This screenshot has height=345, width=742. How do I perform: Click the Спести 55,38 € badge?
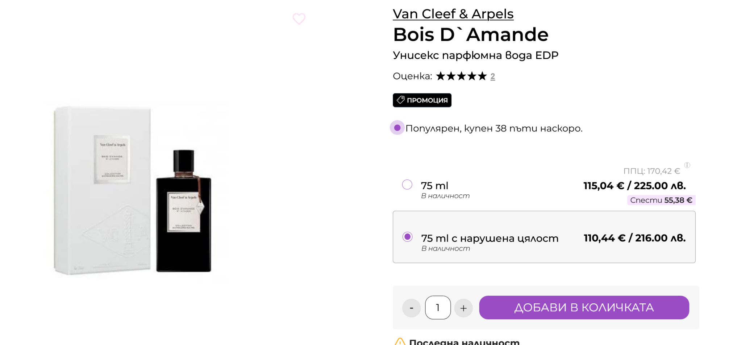pos(661,200)
